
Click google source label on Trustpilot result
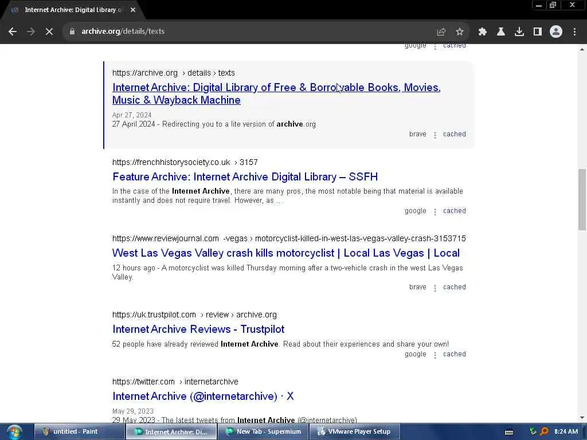coord(416,354)
